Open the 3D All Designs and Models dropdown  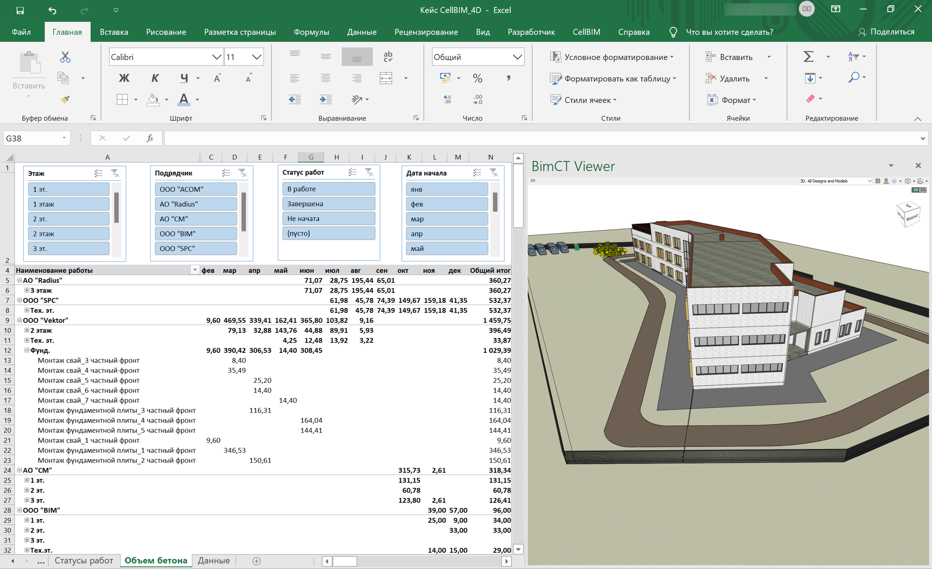pyautogui.click(x=835, y=181)
